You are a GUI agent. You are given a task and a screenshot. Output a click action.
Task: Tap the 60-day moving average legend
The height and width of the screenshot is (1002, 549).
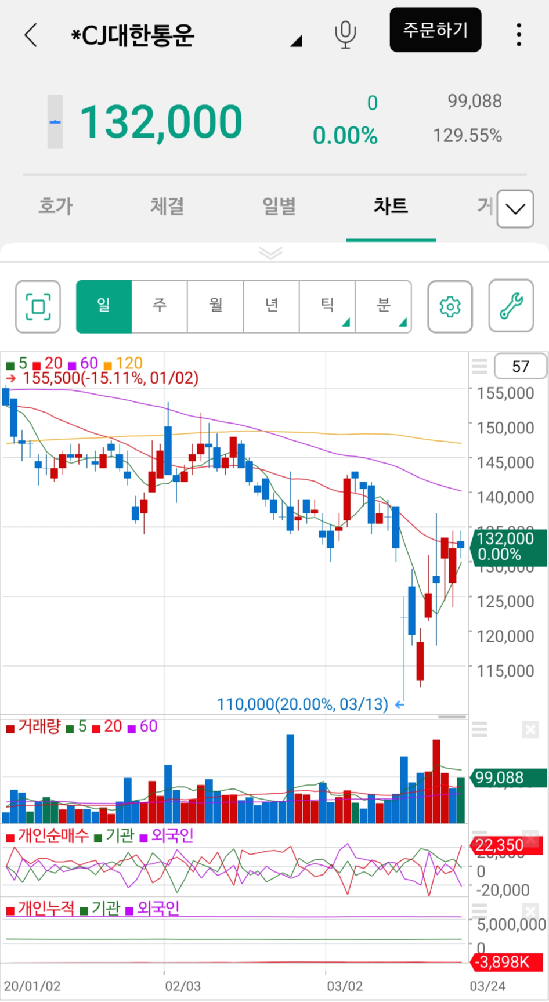(83, 364)
